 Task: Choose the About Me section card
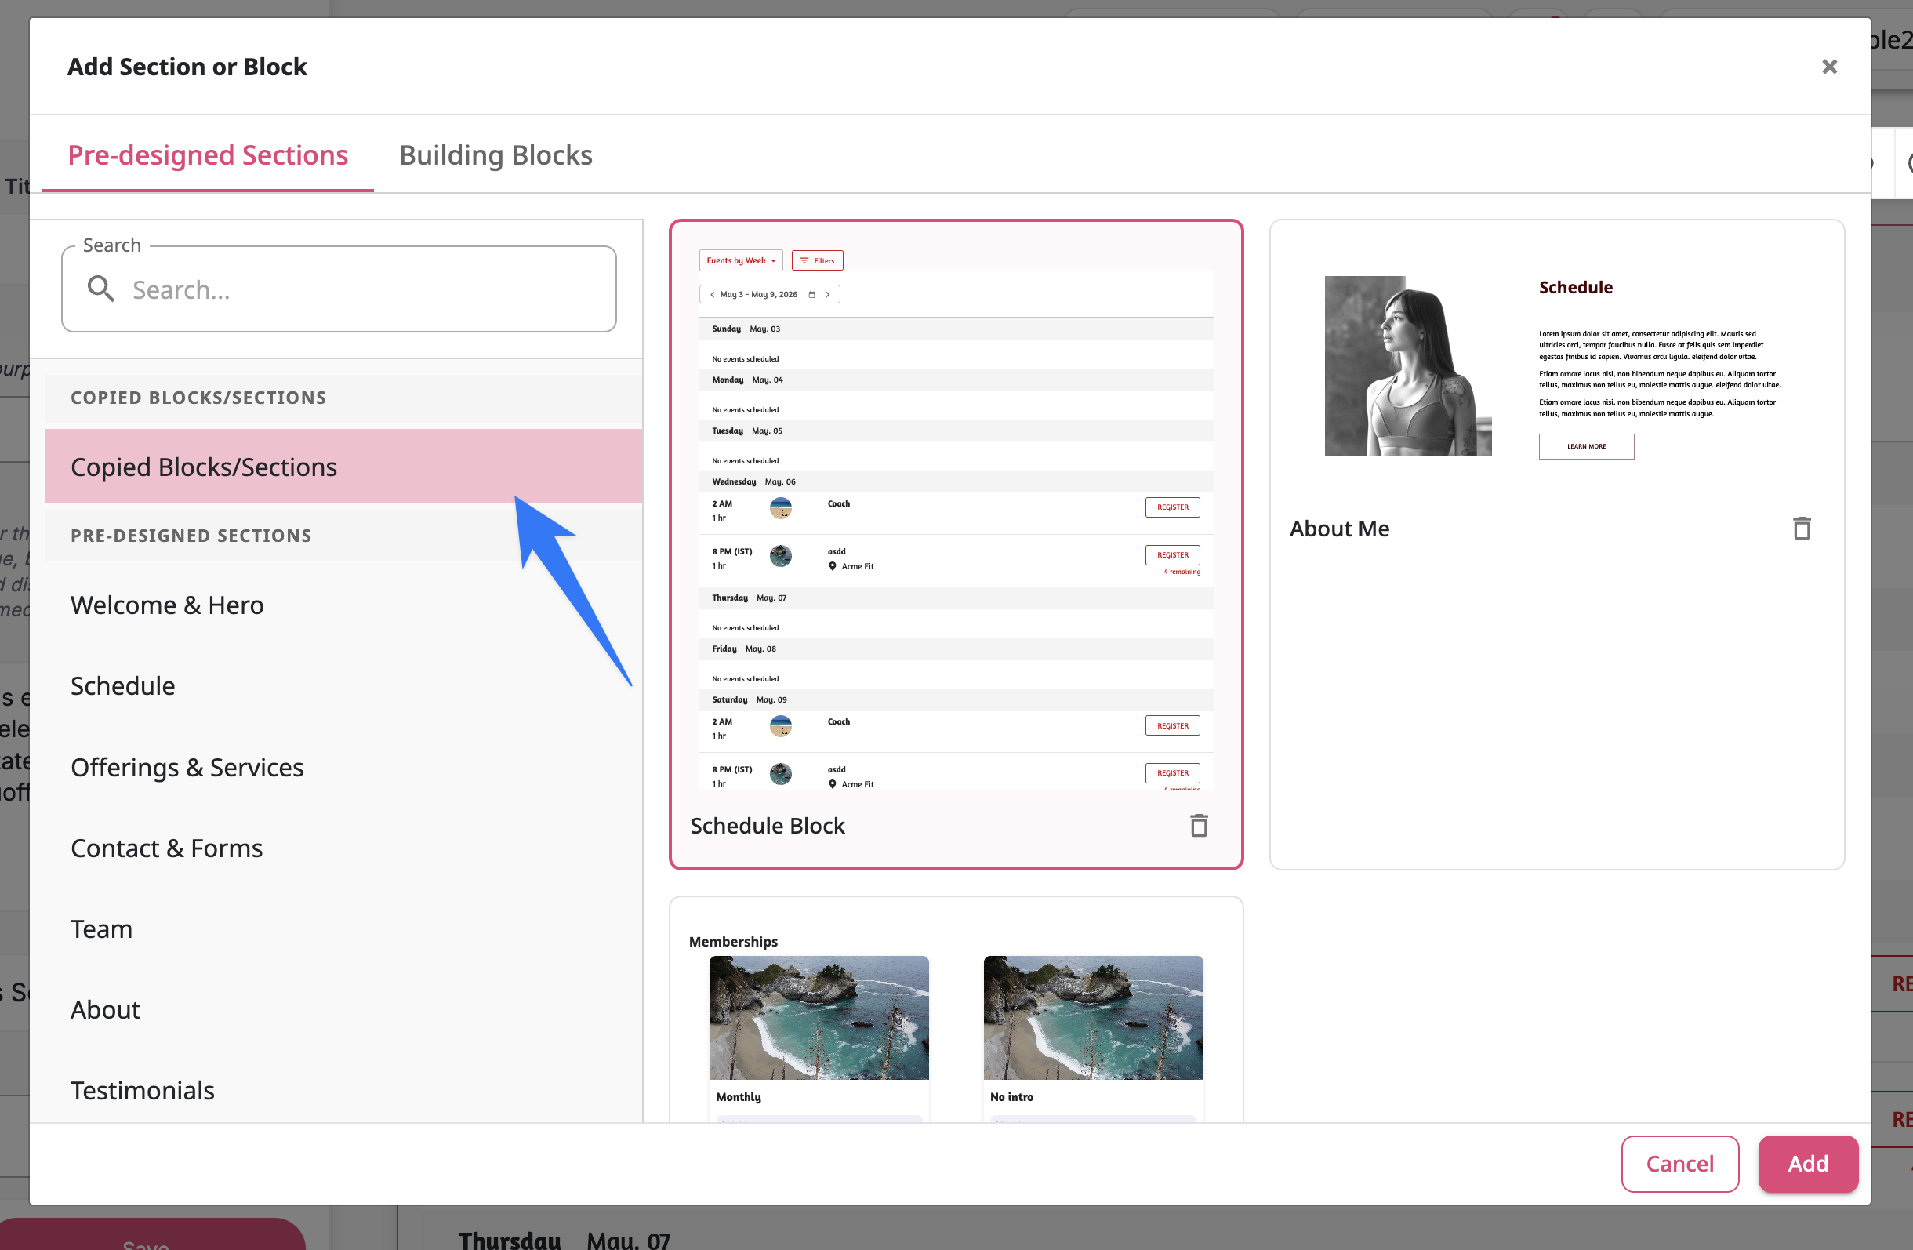1556,544
